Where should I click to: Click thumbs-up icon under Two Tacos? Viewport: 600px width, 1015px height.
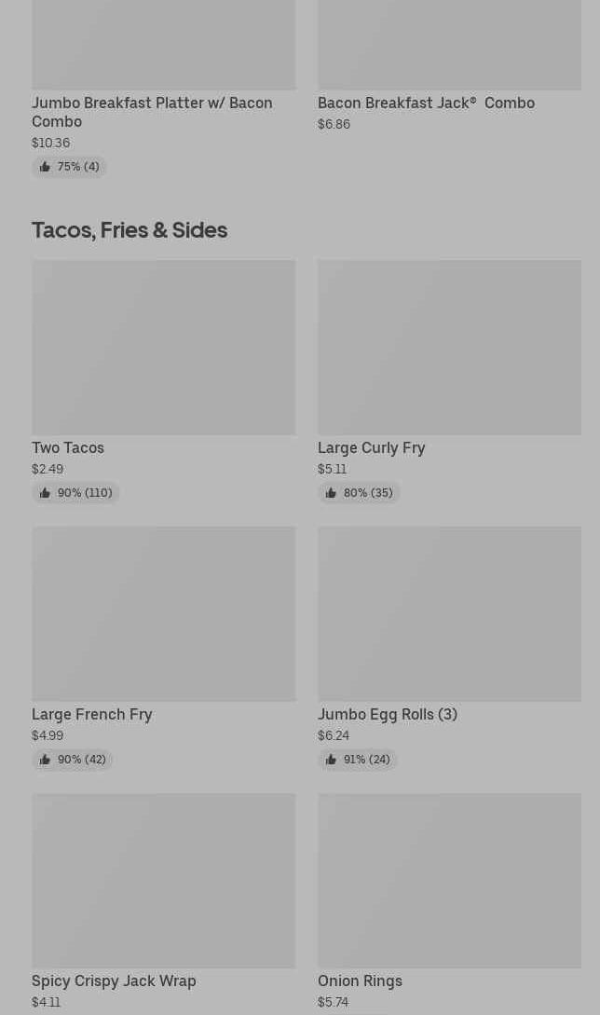coord(45,493)
